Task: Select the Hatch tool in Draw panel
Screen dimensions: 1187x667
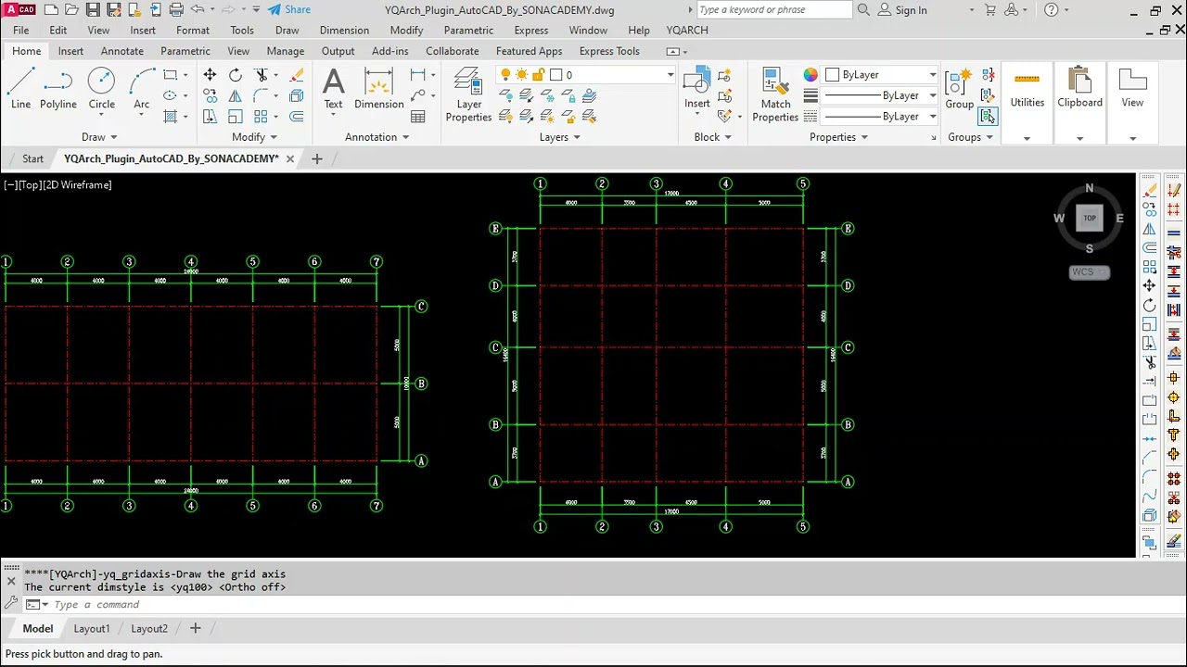Action: [x=170, y=117]
